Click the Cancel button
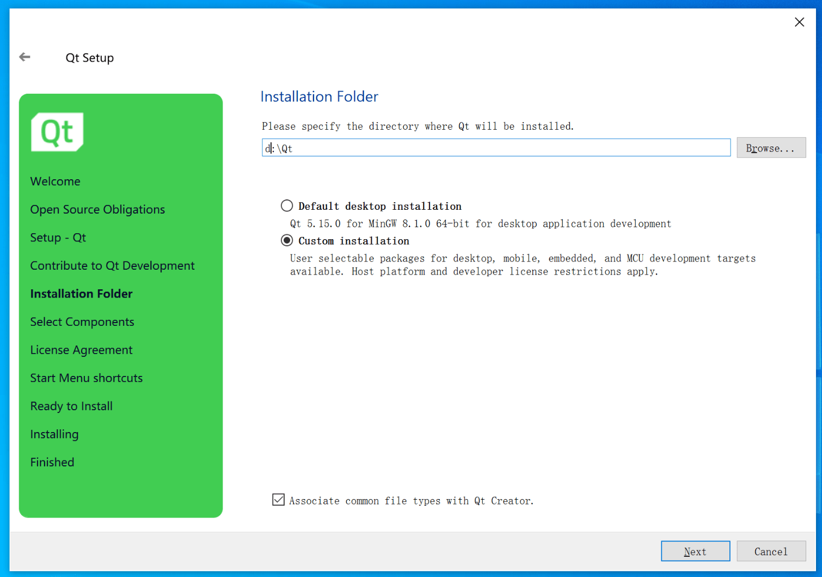The width and height of the screenshot is (822, 577). tap(770, 551)
